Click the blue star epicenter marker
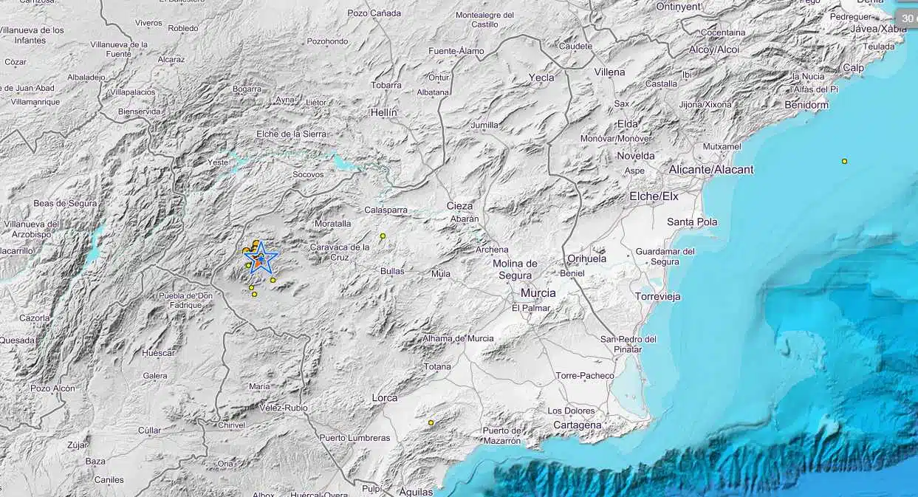 pyautogui.click(x=262, y=258)
